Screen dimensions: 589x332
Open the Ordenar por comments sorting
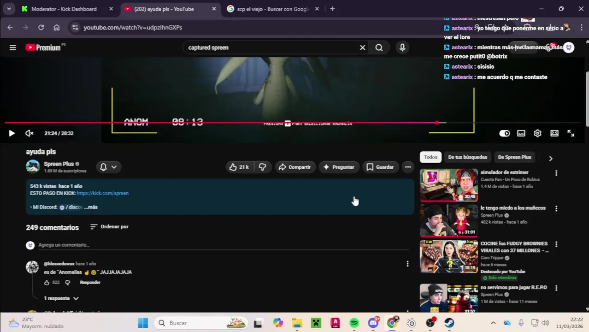[x=109, y=227]
